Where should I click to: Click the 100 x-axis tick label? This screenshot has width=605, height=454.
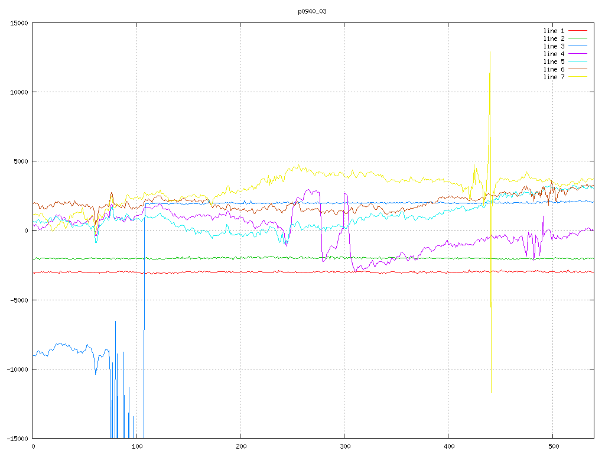click(136, 446)
